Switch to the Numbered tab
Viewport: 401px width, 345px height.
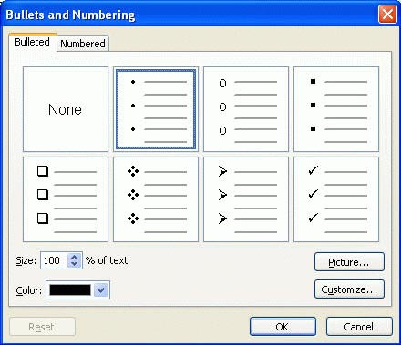(83, 44)
